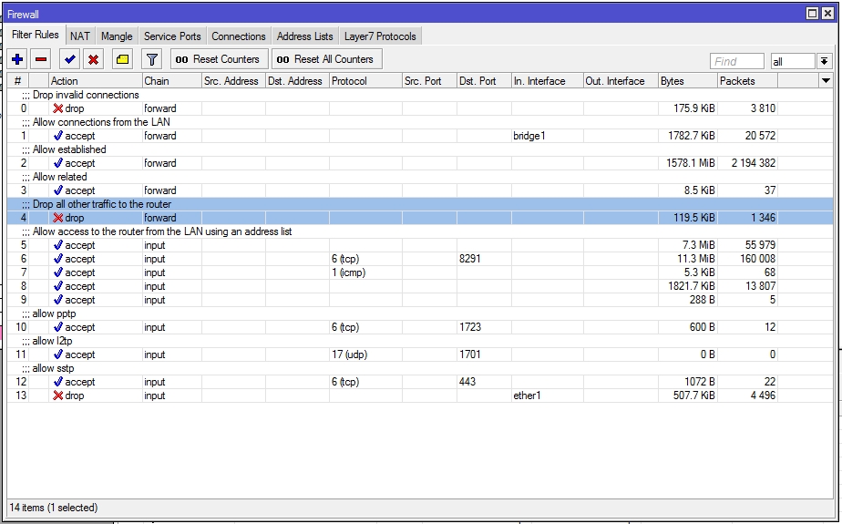Open the yellow Comment note icon
Viewport: 842px width, 524px height.
click(x=123, y=59)
